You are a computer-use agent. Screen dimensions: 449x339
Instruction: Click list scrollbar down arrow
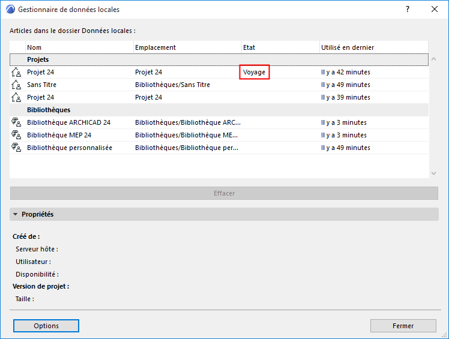[x=434, y=173]
